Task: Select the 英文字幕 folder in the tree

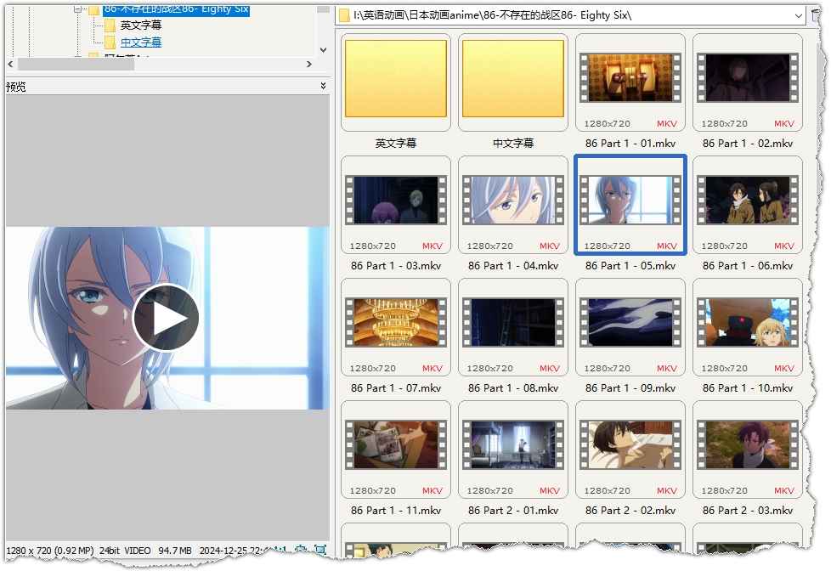Action: pos(140,25)
